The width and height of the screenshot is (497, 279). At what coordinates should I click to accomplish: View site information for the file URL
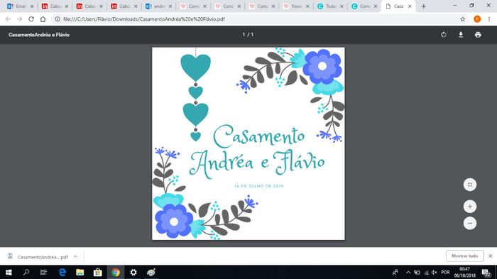58,19
